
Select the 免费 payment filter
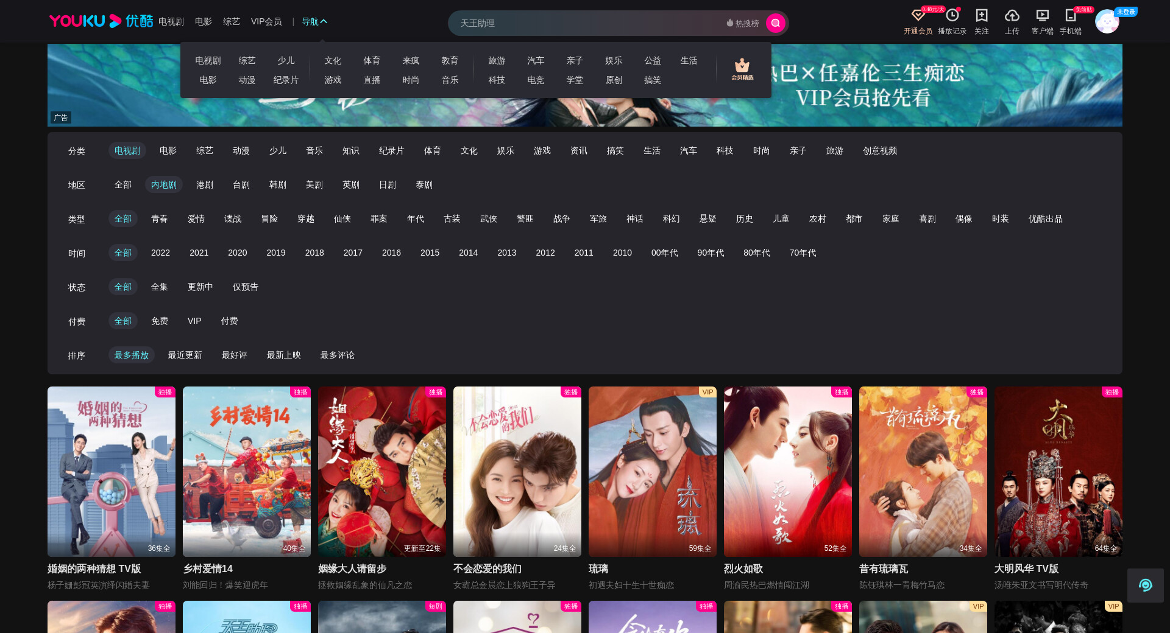[160, 321]
